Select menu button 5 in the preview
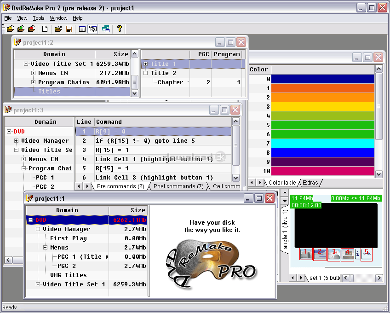Image resolution: width=390 pixels, height=313 pixels. coord(367,254)
